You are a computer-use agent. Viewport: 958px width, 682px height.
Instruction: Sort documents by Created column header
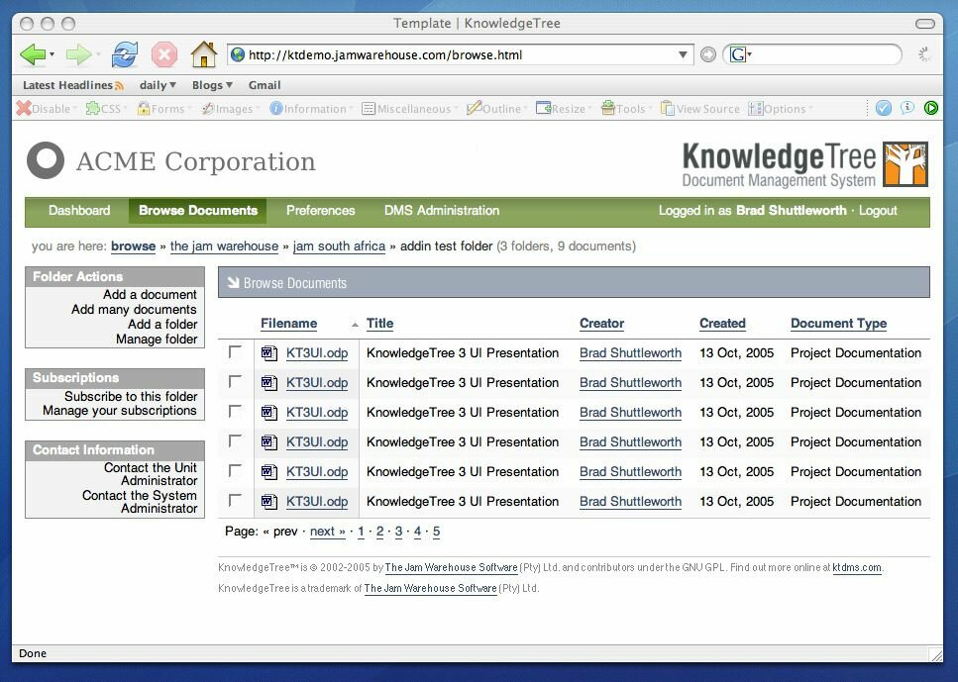click(x=722, y=324)
